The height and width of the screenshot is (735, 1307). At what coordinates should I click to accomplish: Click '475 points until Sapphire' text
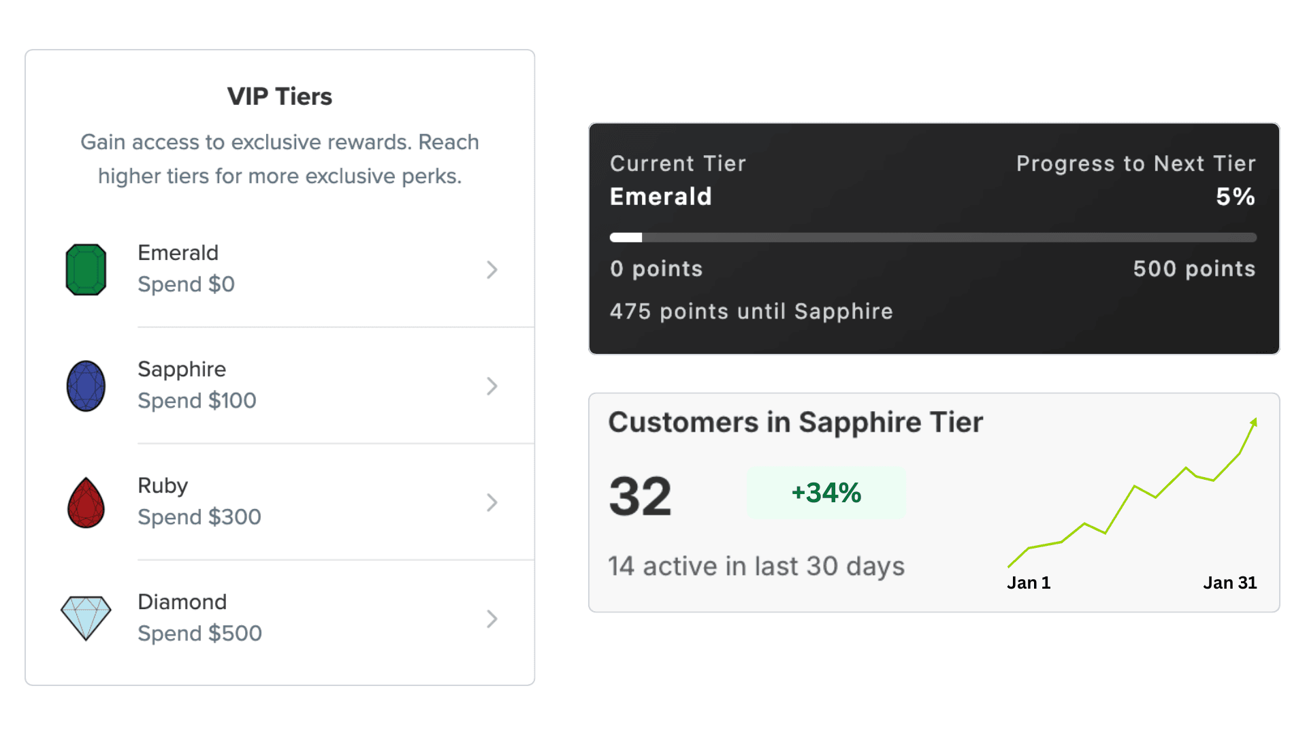pos(751,312)
